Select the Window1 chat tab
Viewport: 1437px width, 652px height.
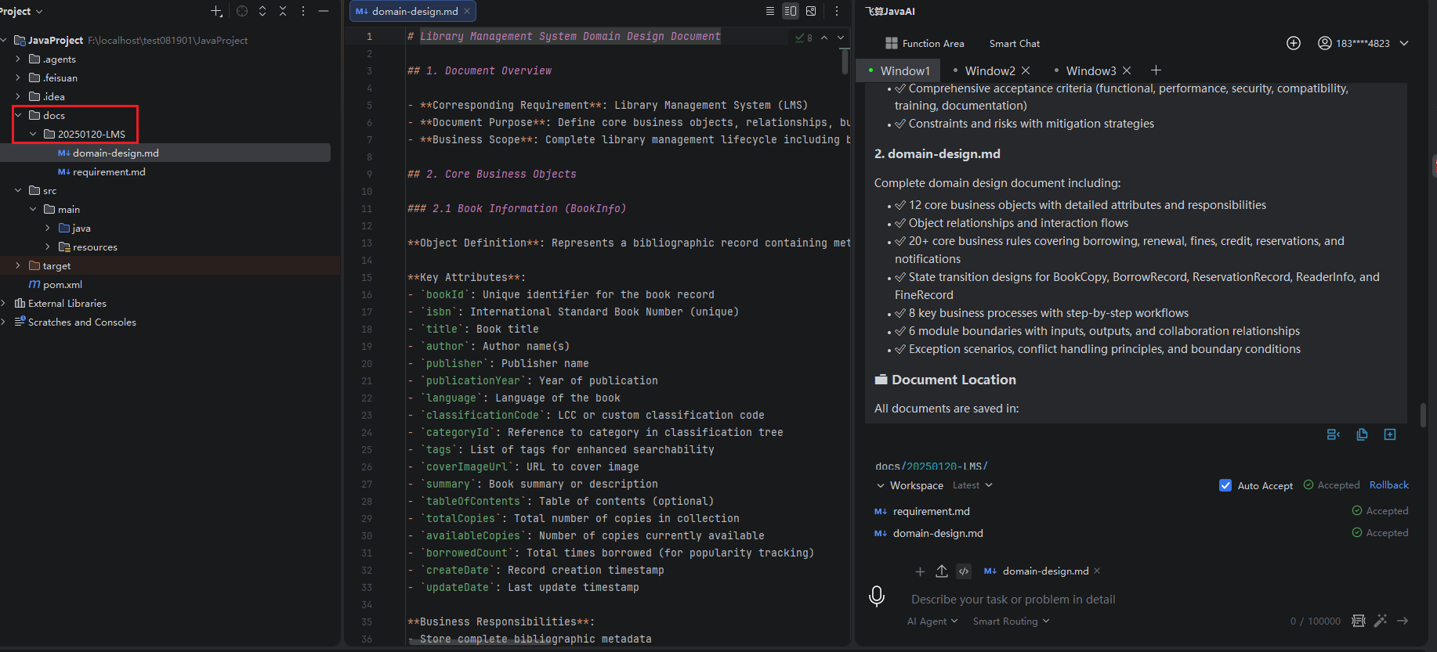pyautogui.click(x=899, y=70)
